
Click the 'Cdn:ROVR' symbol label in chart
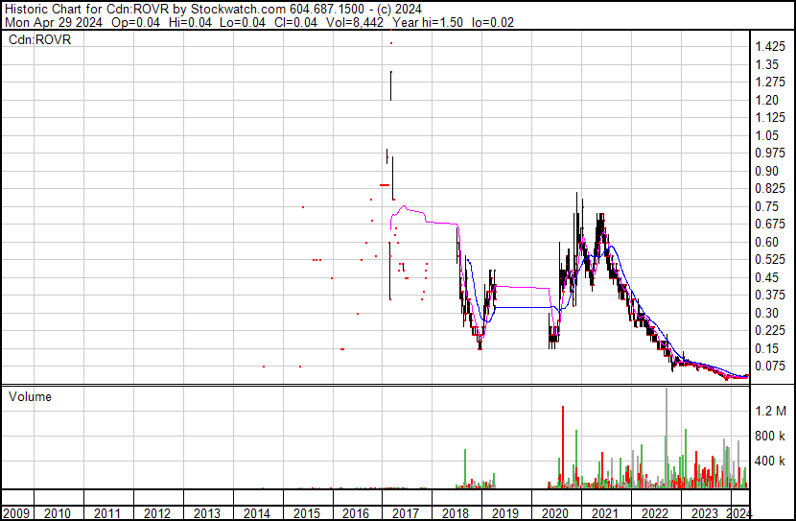point(39,39)
